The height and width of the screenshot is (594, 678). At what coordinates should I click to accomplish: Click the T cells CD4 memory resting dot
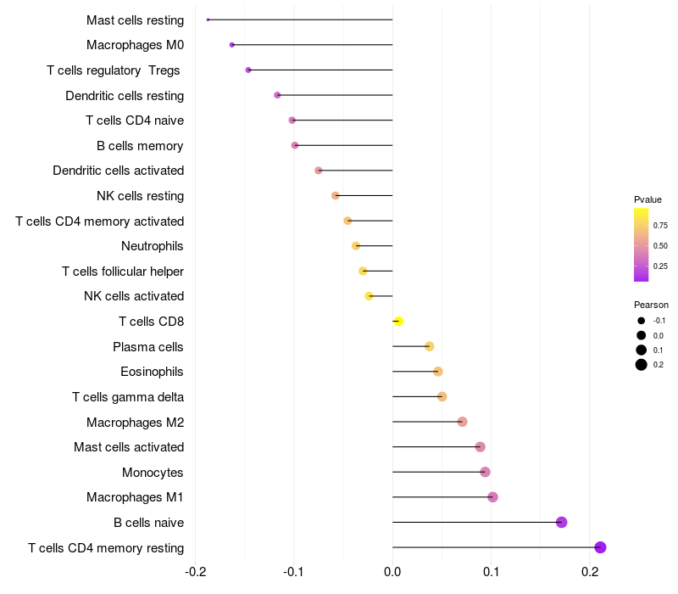pyautogui.click(x=600, y=547)
